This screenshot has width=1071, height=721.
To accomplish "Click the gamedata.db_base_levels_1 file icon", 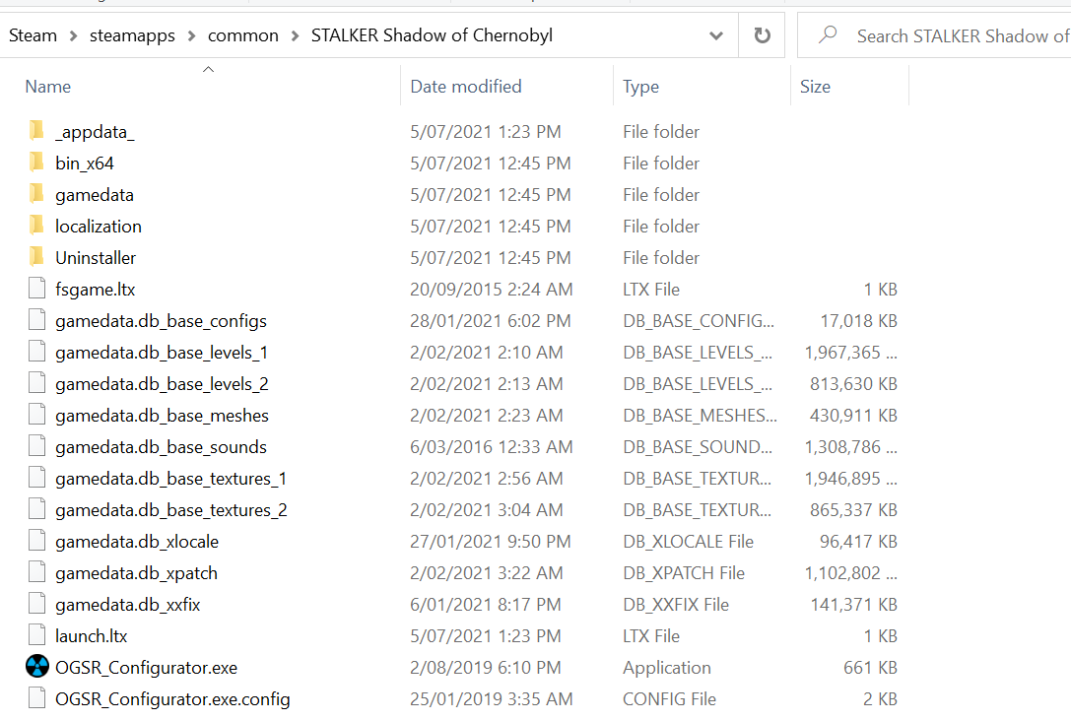I will point(36,351).
